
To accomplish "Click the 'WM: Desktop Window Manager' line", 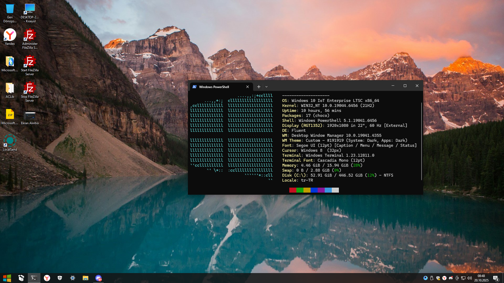I will point(332,135).
